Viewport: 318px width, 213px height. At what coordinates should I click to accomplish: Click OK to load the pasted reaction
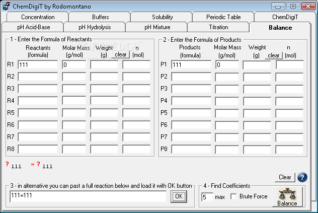179,196
